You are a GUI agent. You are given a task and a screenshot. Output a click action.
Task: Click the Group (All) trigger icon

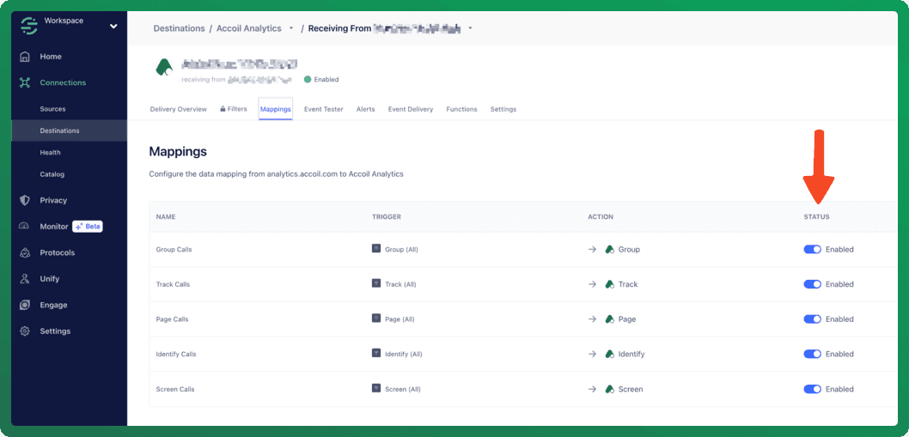coord(376,249)
